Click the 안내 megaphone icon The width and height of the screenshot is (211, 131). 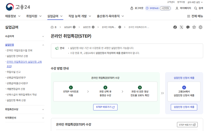(57, 48)
